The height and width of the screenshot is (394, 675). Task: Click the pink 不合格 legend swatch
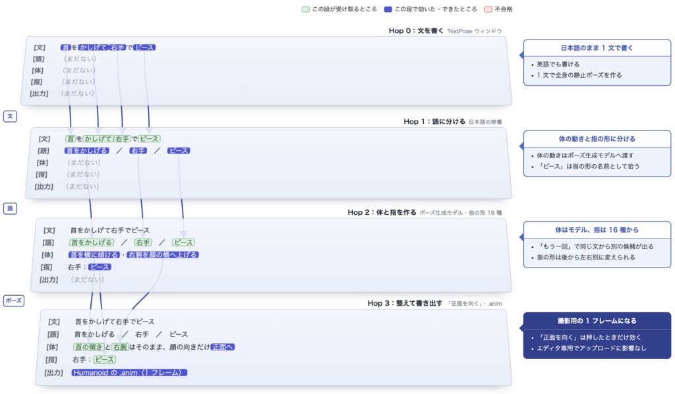pos(488,9)
